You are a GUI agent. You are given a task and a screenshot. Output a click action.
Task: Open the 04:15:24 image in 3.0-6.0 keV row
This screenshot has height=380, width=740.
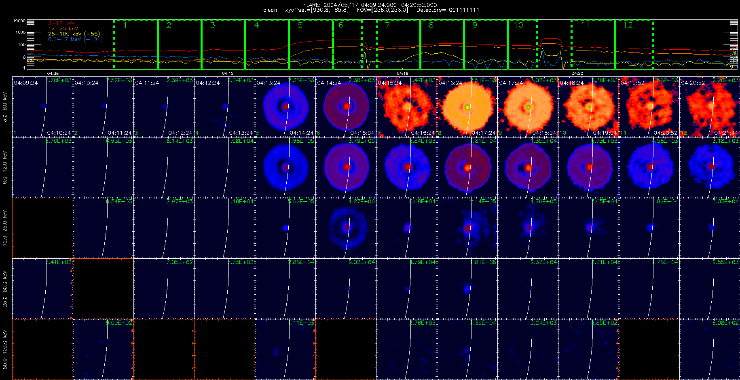point(406,107)
